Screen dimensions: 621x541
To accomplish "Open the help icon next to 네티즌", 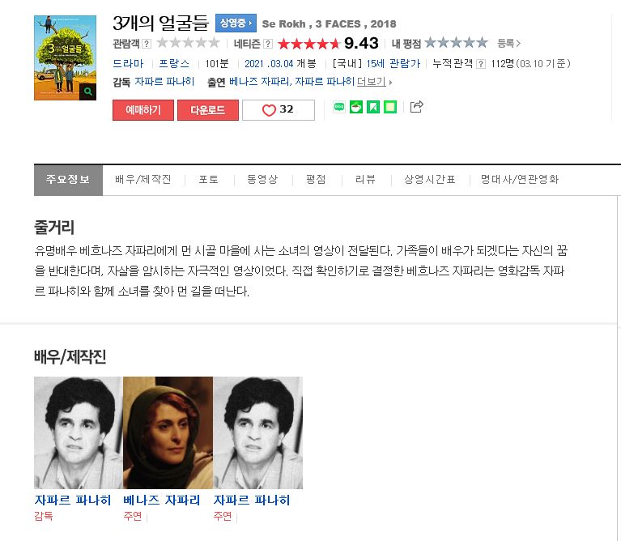I will tap(268, 44).
